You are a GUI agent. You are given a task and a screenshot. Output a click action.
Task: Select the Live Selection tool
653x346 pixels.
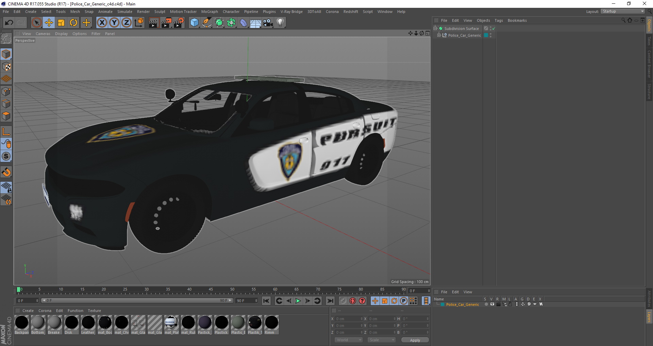[x=36, y=23]
